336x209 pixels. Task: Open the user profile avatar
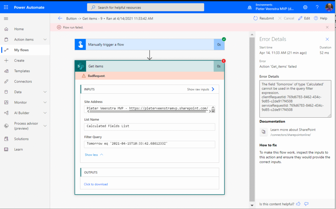[329, 7]
